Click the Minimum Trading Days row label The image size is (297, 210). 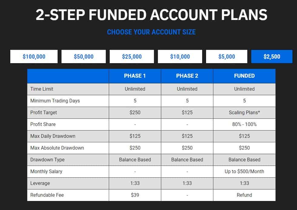55,101
